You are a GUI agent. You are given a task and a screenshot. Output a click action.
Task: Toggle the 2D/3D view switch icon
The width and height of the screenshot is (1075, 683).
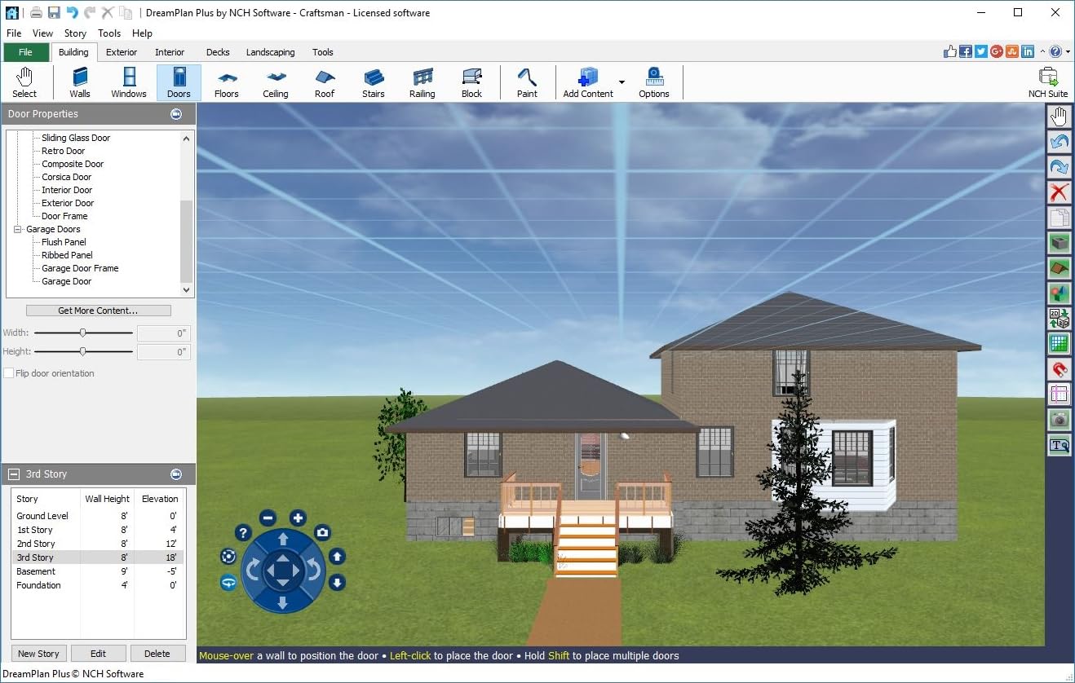(x=1059, y=319)
